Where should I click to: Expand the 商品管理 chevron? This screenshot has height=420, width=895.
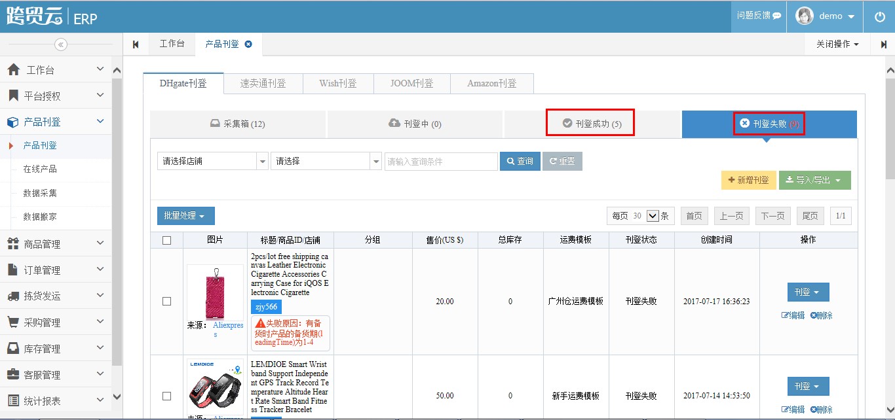pyautogui.click(x=100, y=243)
